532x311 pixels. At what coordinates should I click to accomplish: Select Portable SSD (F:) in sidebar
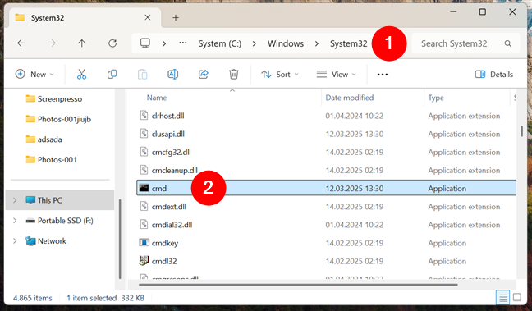59,221
